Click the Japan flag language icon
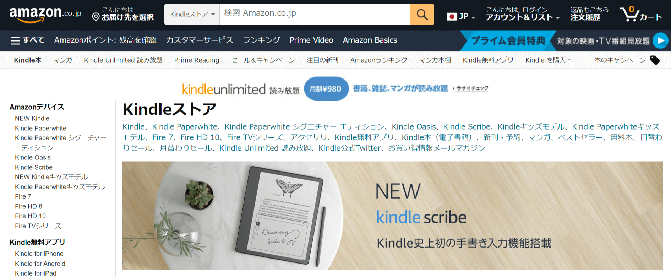This screenshot has width=671, height=277. (x=452, y=17)
